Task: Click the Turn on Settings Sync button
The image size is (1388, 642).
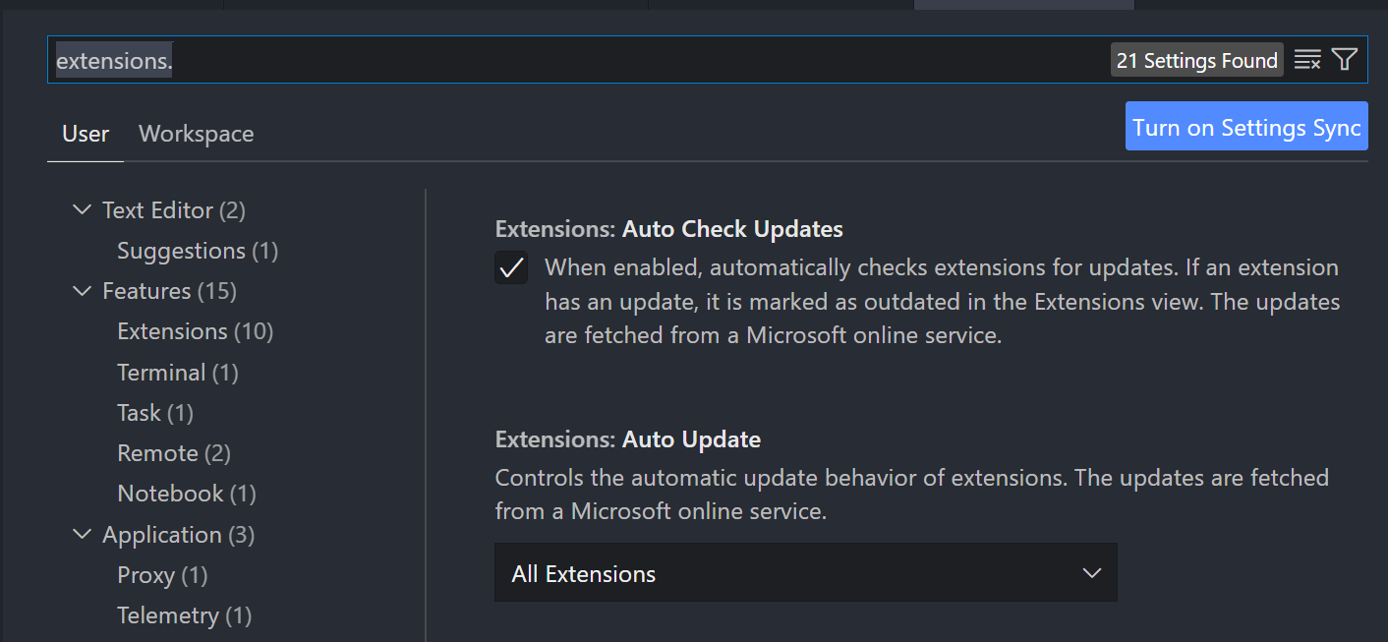Action: pos(1245,126)
